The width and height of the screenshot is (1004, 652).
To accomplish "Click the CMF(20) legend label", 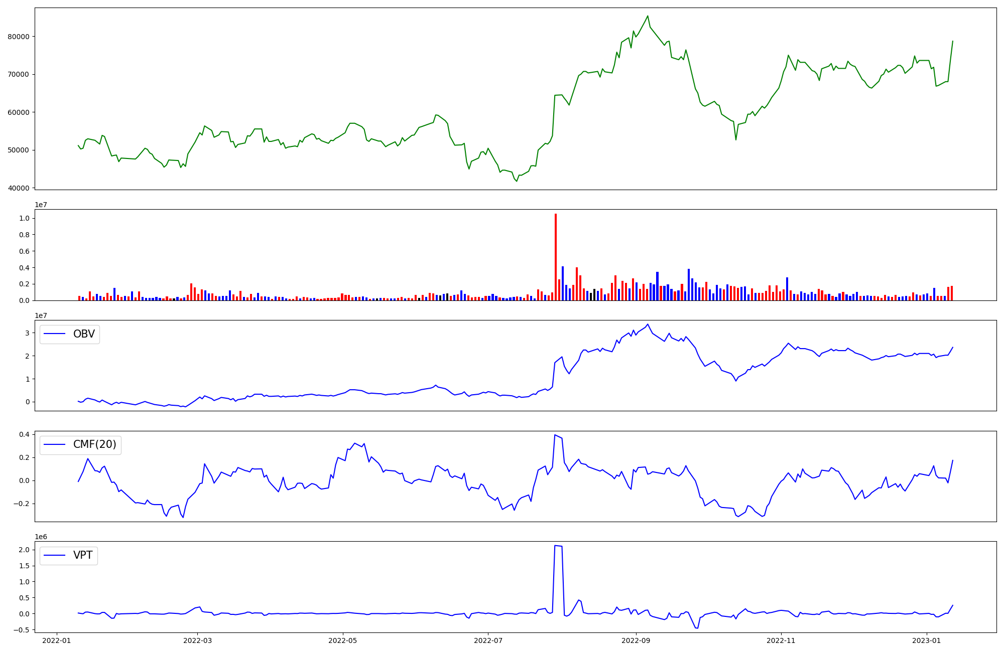I will 94,445.
